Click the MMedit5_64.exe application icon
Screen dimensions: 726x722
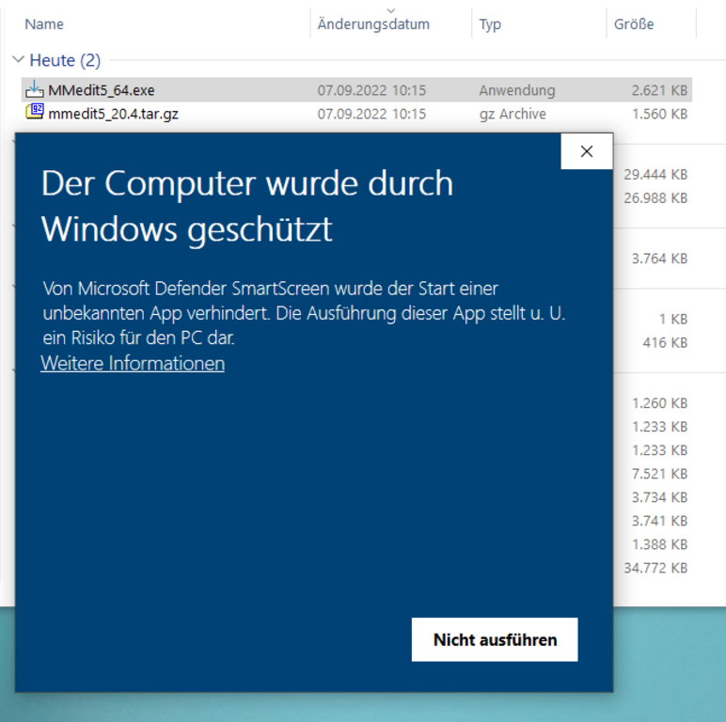click(35, 90)
